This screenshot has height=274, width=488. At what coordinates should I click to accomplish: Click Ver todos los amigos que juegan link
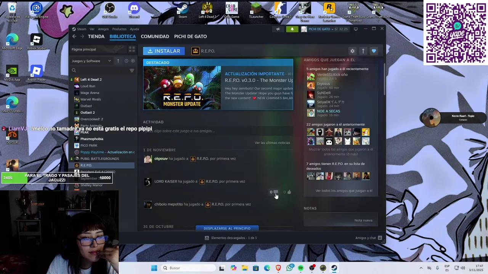(x=344, y=191)
